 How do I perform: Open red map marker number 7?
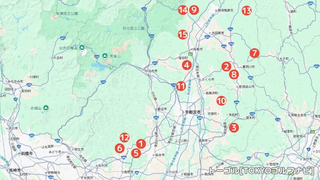click(255, 53)
